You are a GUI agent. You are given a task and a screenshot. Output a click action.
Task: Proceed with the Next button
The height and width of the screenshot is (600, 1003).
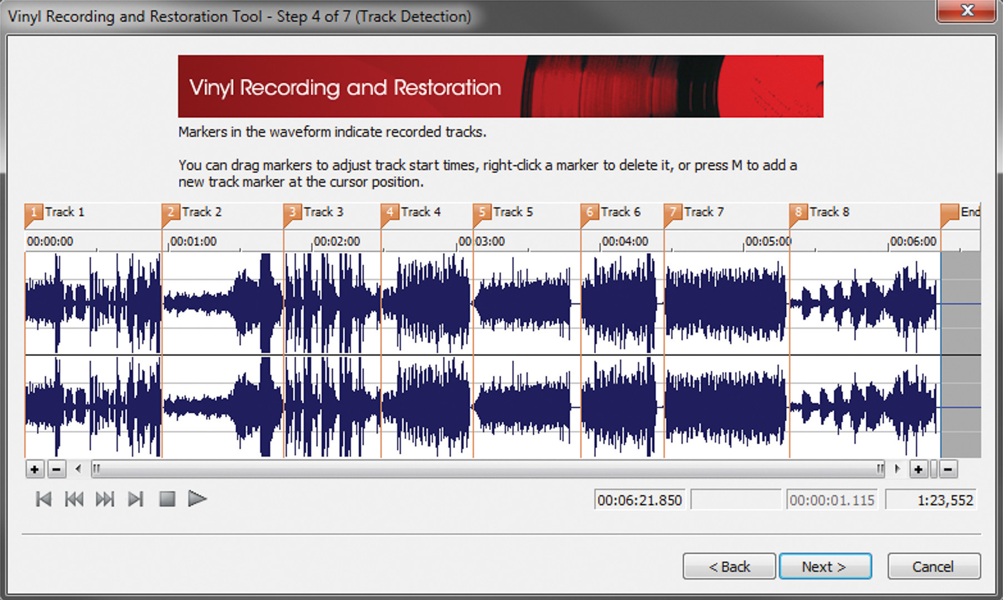coord(825,567)
